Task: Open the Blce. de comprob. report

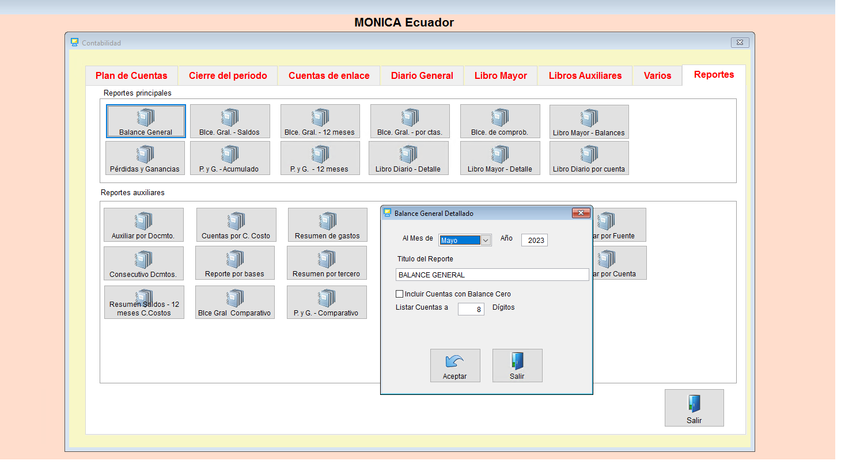Action: [x=500, y=121]
